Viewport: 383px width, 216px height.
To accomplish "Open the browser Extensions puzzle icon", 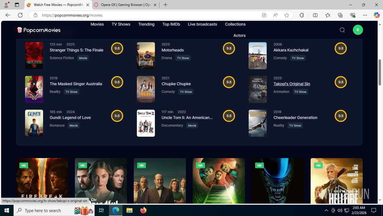I will (x=302, y=15).
